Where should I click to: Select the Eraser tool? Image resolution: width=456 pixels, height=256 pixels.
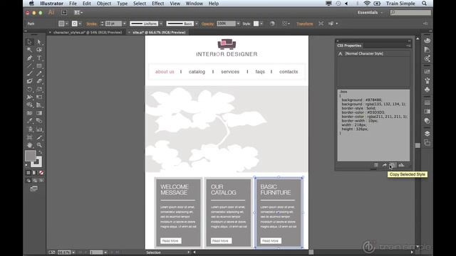(x=39, y=82)
